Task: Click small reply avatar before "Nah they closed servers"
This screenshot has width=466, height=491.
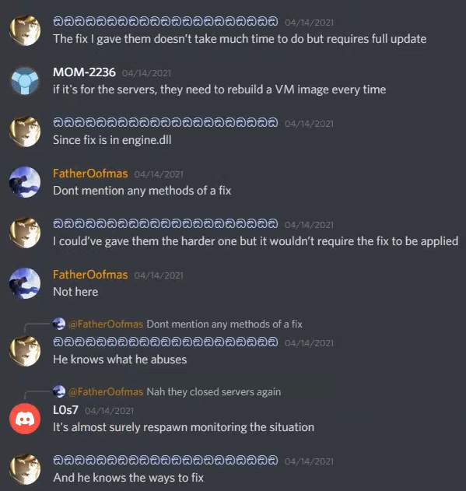Action: (59, 391)
